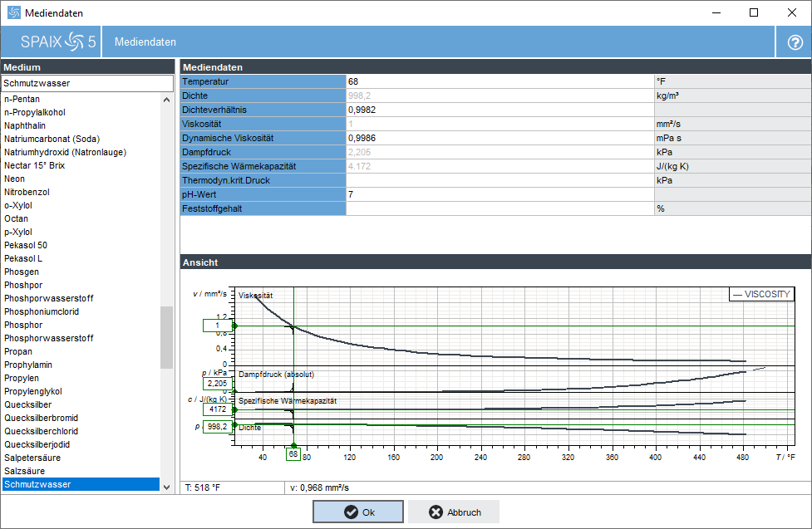812x529 pixels.
Task: Select Quecksilber in the medium list
Action: (x=28, y=404)
